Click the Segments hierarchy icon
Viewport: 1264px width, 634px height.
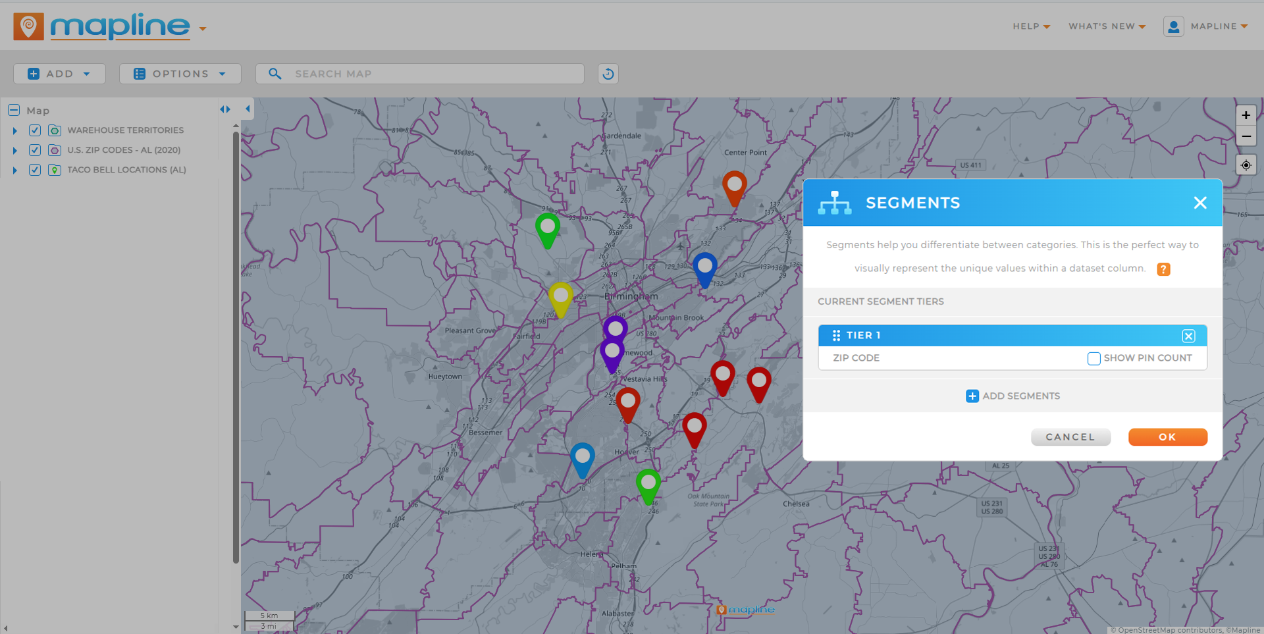[835, 203]
